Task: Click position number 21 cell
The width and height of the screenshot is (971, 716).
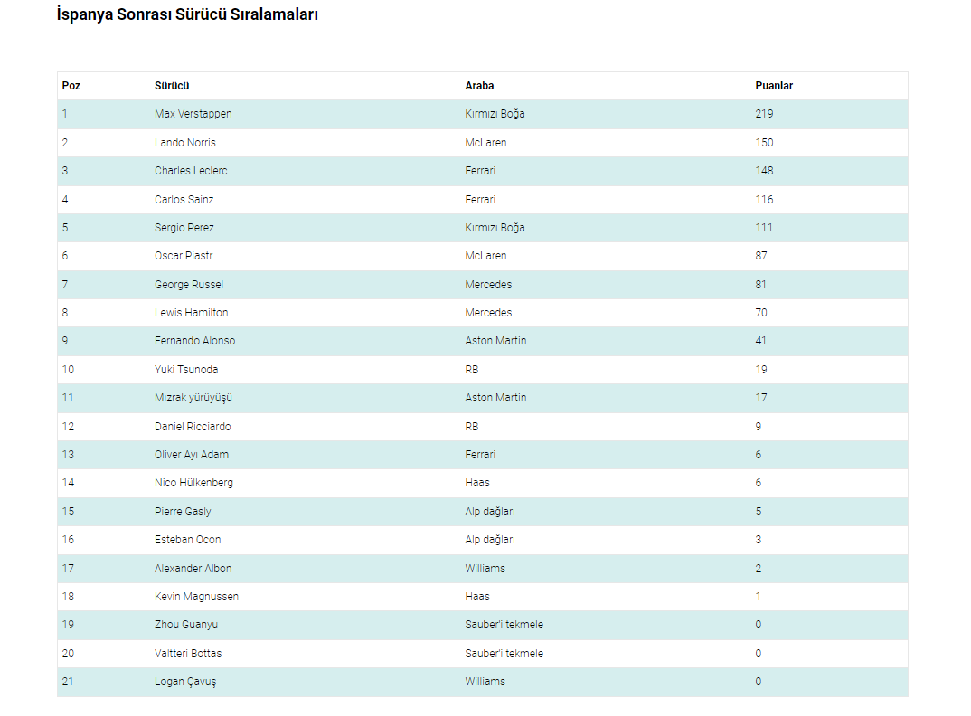Action: [x=68, y=682]
